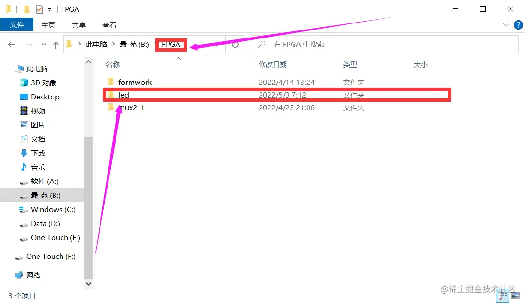Click the FPGA breadcrumb in address bar
The image size is (525, 303).
click(171, 45)
